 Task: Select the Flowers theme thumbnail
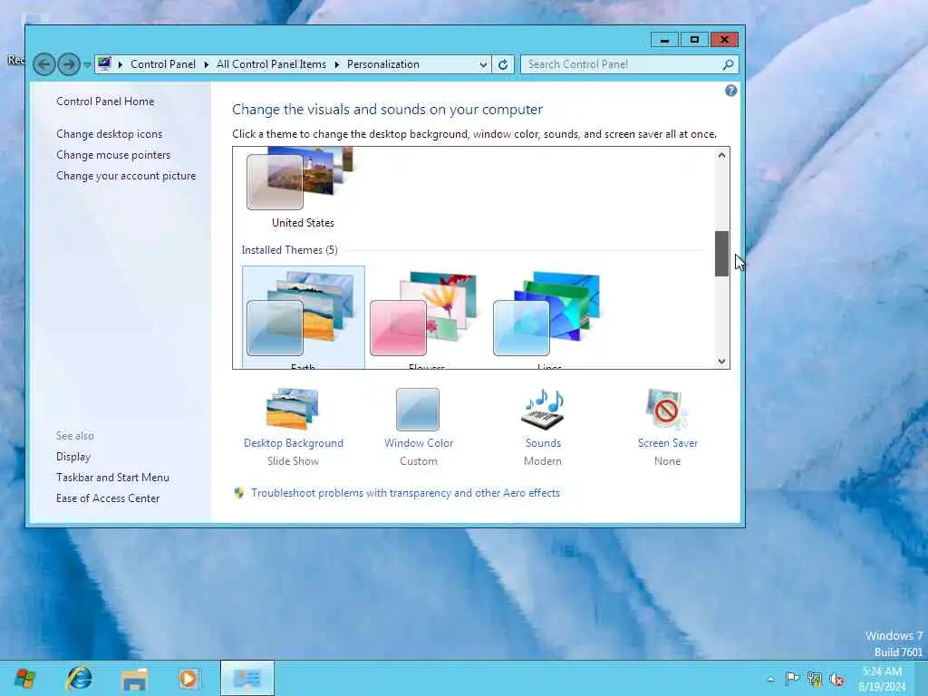pos(424,314)
